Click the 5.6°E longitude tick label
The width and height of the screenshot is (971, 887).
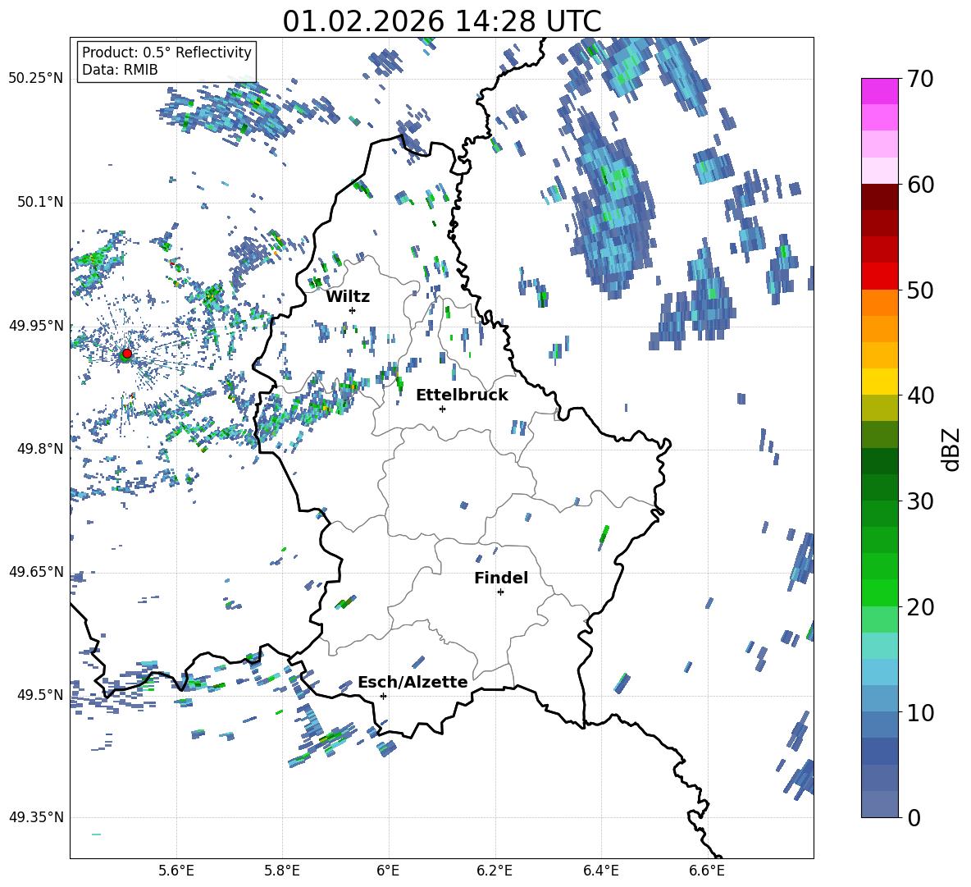(176, 871)
